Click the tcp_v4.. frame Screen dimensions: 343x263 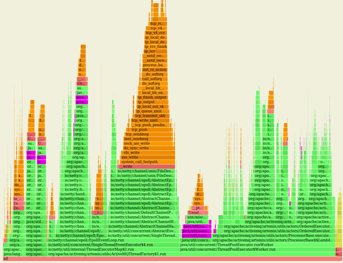(158, 29)
